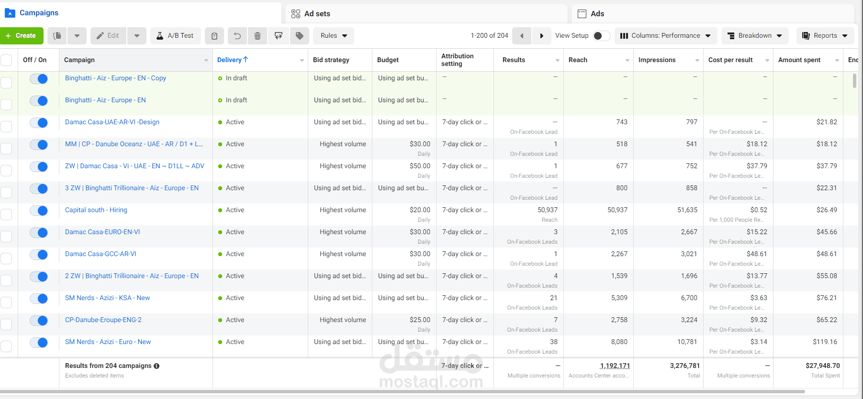Click the vertical scrollbar thumb
Screen dimensions: 863x399
(x=855, y=80)
